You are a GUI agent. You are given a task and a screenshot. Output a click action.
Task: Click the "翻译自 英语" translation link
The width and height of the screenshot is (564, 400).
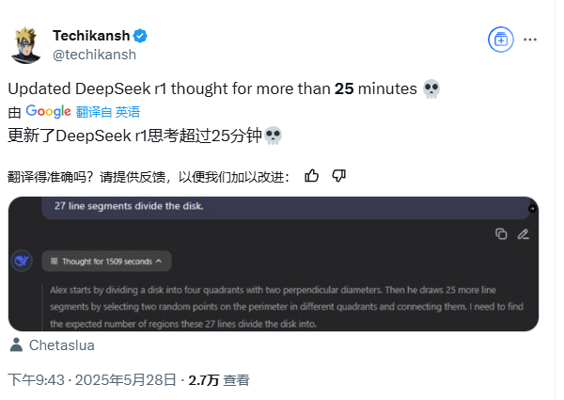[x=108, y=111]
